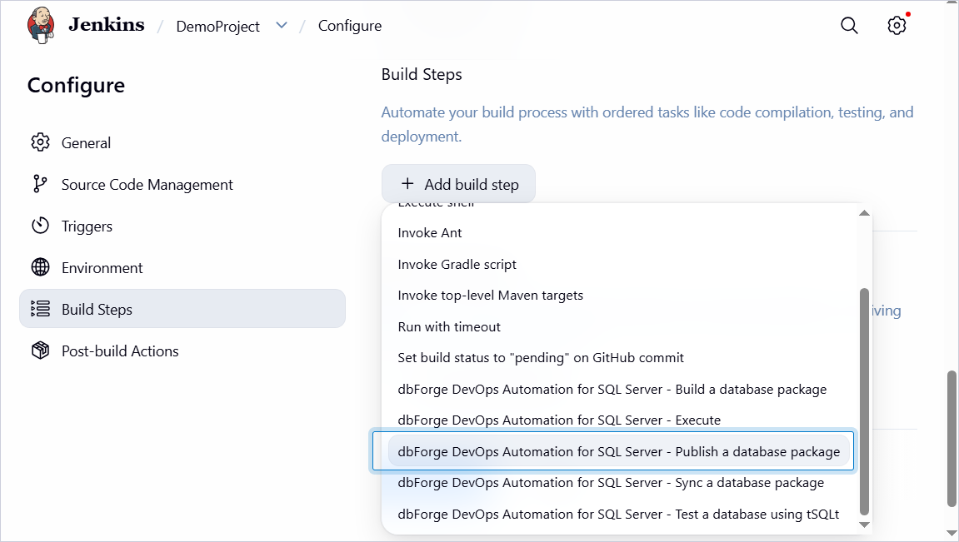Screen dimensions: 959x542
Task: Click the Environment globe icon
Action: tap(40, 267)
